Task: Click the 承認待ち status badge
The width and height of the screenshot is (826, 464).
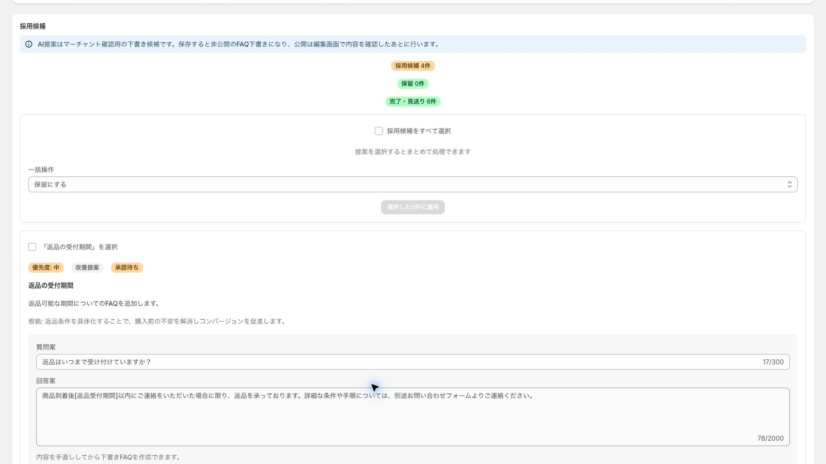Action: pos(127,268)
